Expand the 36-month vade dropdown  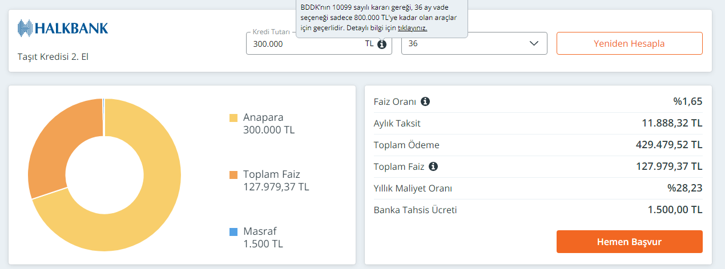click(474, 43)
